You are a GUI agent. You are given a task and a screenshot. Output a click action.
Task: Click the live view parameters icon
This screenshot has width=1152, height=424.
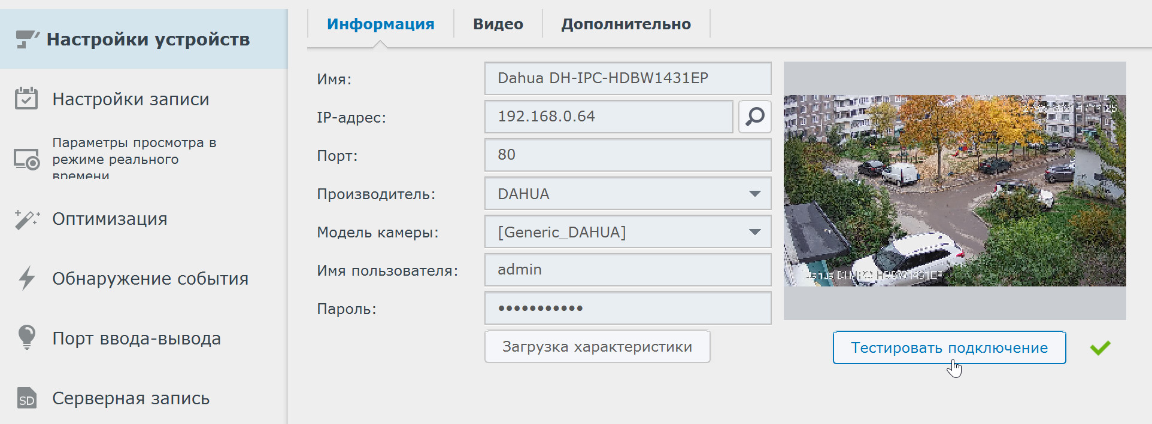pos(27,160)
